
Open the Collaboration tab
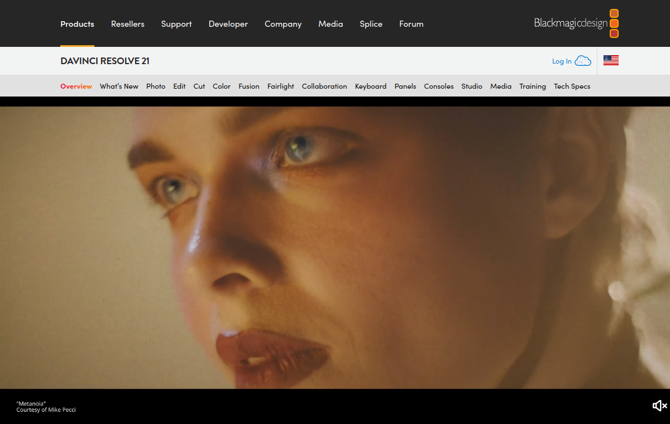[x=324, y=86]
